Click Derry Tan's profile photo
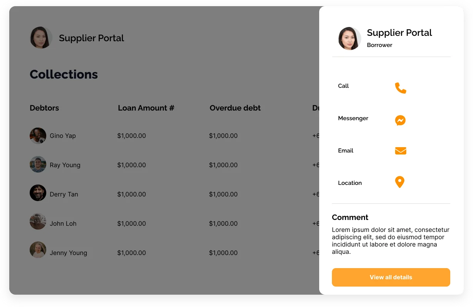 click(x=38, y=193)
